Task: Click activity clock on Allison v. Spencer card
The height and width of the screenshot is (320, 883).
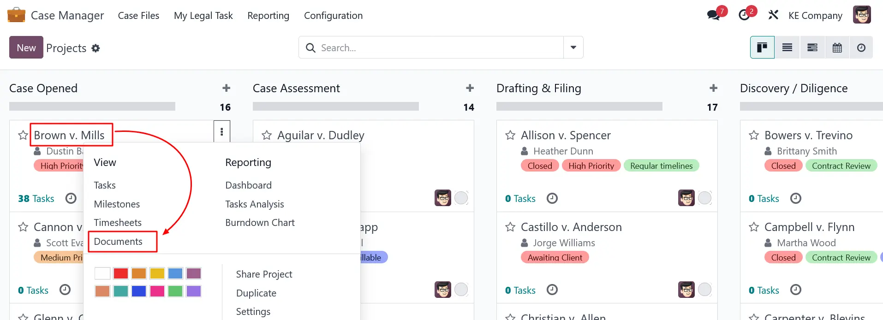Action: 552,198
